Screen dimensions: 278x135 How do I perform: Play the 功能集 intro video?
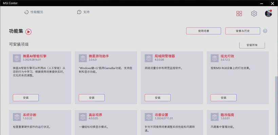pyautogui.click(x=29, y=32)
